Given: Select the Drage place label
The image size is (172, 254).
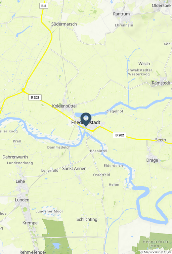Looking at the screenshot, I should pyautogui.click(x=152, y=160).
